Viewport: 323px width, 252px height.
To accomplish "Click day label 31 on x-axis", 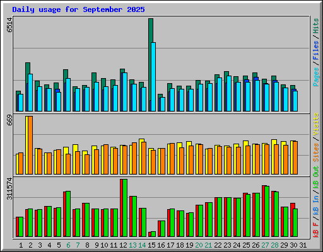I will click(x=303, y=245).
